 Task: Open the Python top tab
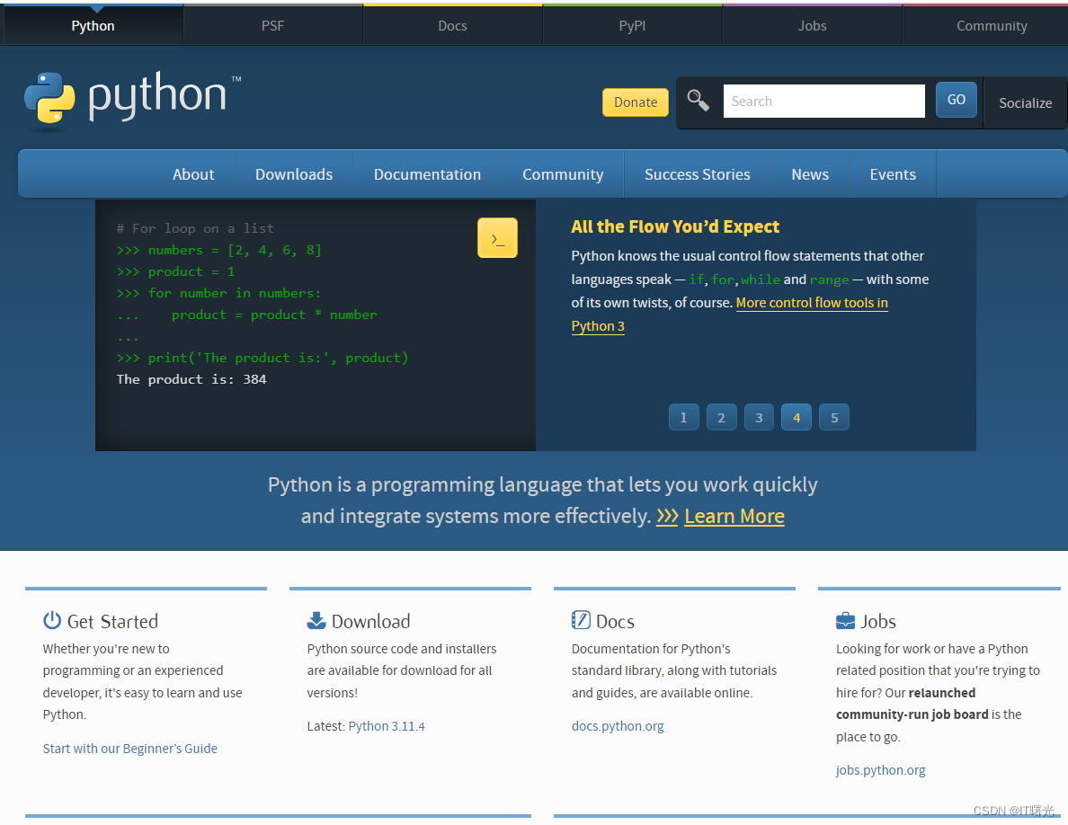pyautogui.click(x=93, y=25)
